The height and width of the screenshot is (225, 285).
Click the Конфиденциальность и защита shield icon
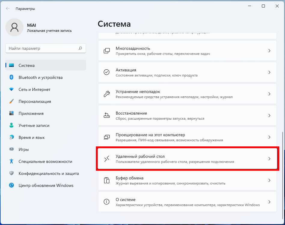pyautogui.click(x=11, y=173)
